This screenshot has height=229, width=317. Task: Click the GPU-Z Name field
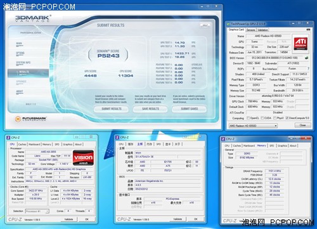pos(268,36)
